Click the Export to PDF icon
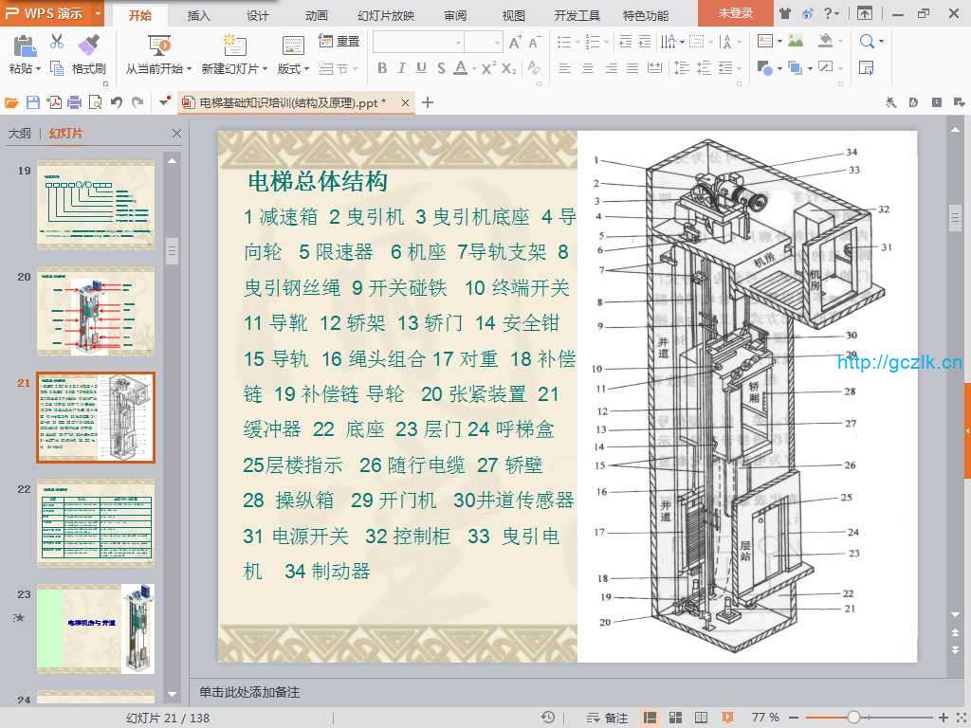This screenshot has width=971, height=728. pos(54,102)
